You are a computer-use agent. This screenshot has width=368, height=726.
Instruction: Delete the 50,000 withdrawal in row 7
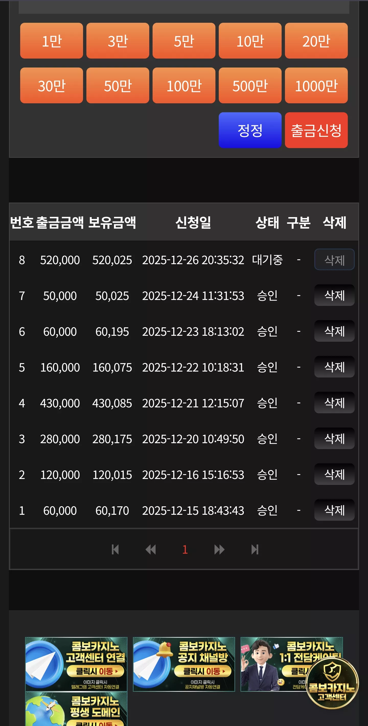pos(334,295)
